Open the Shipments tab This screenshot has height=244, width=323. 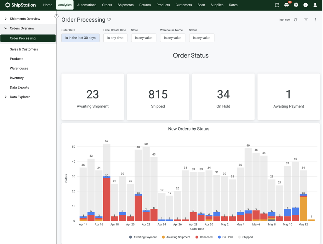(x=126, y=5)
